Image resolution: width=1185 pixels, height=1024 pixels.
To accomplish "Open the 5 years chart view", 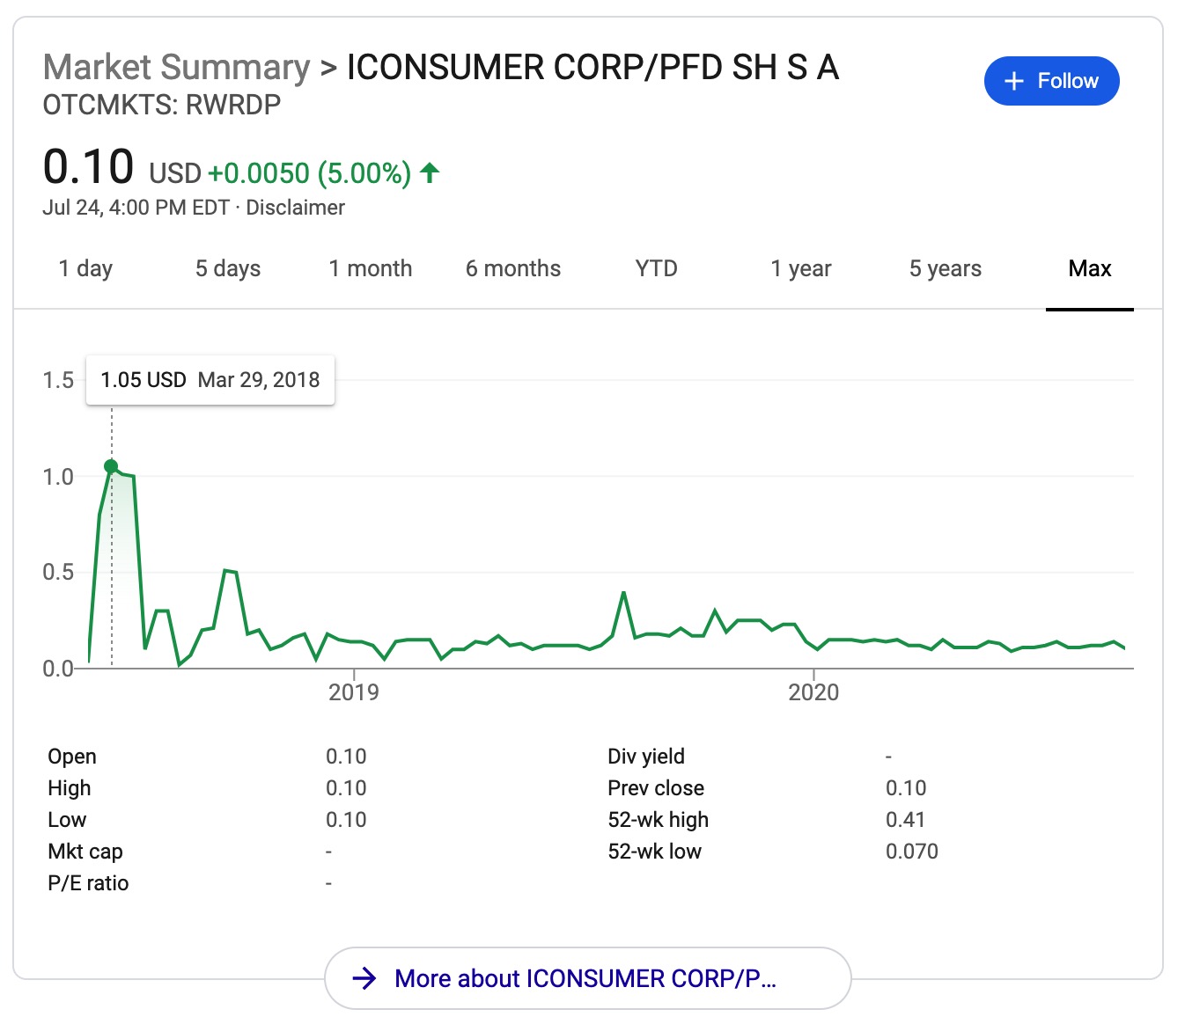I will [945, 268].
